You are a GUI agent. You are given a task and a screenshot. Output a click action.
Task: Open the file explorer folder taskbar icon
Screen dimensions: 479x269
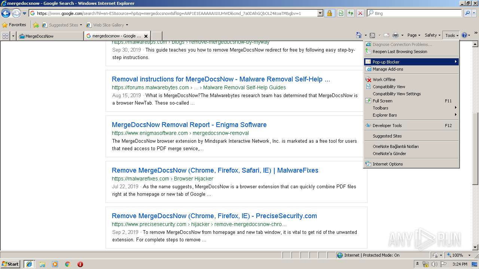point(42,264)
